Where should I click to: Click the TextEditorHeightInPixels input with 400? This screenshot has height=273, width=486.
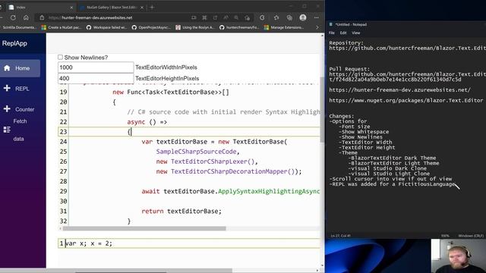[x=96, y=78]
